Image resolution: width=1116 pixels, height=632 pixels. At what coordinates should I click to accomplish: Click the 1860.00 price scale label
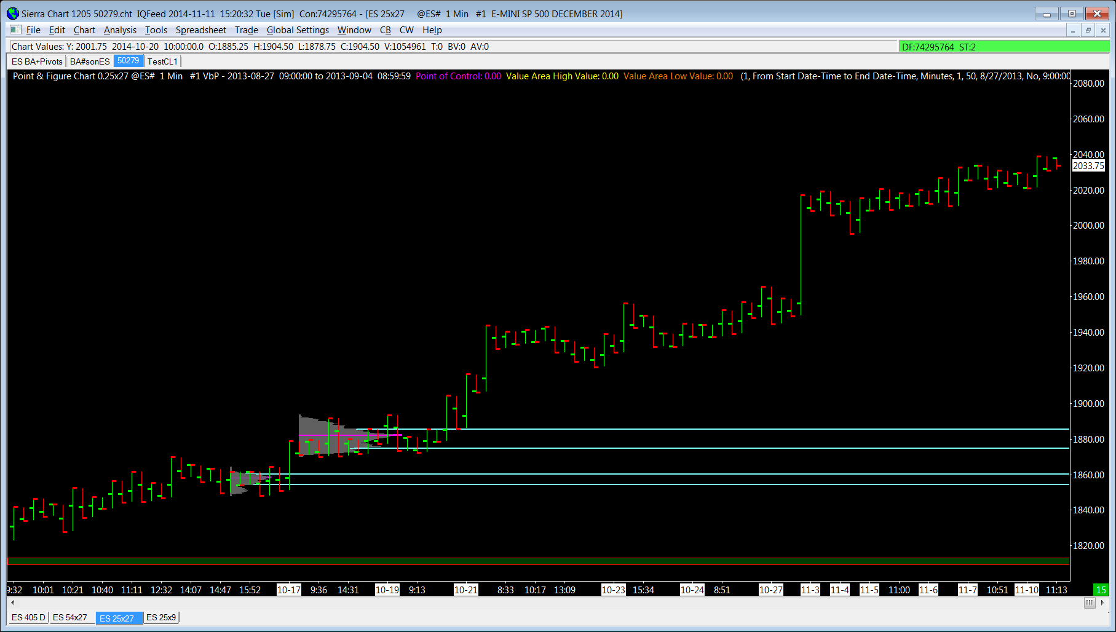(1088, 475)
